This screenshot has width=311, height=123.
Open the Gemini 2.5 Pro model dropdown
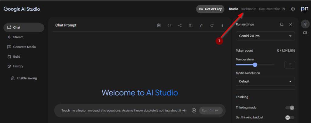coord(265,36)
